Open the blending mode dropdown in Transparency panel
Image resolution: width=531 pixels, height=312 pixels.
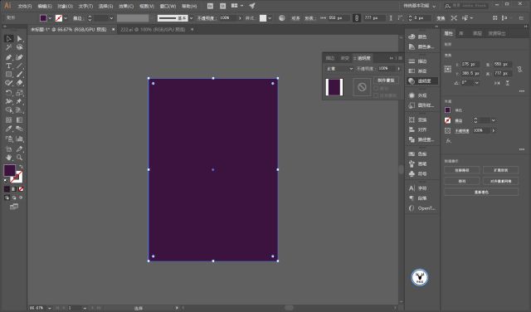[x=339, y=69]
